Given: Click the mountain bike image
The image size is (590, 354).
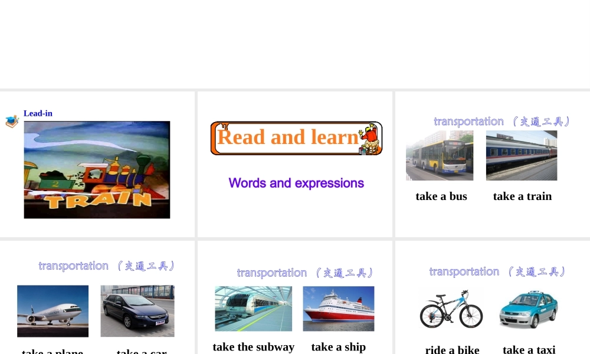Looking at the screenshot, I should (451, 309).
